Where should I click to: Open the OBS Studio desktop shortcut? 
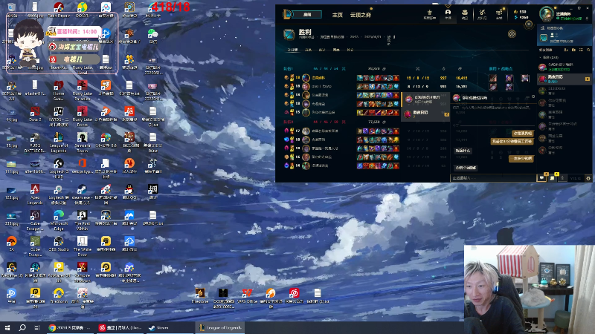pos(59,243)
